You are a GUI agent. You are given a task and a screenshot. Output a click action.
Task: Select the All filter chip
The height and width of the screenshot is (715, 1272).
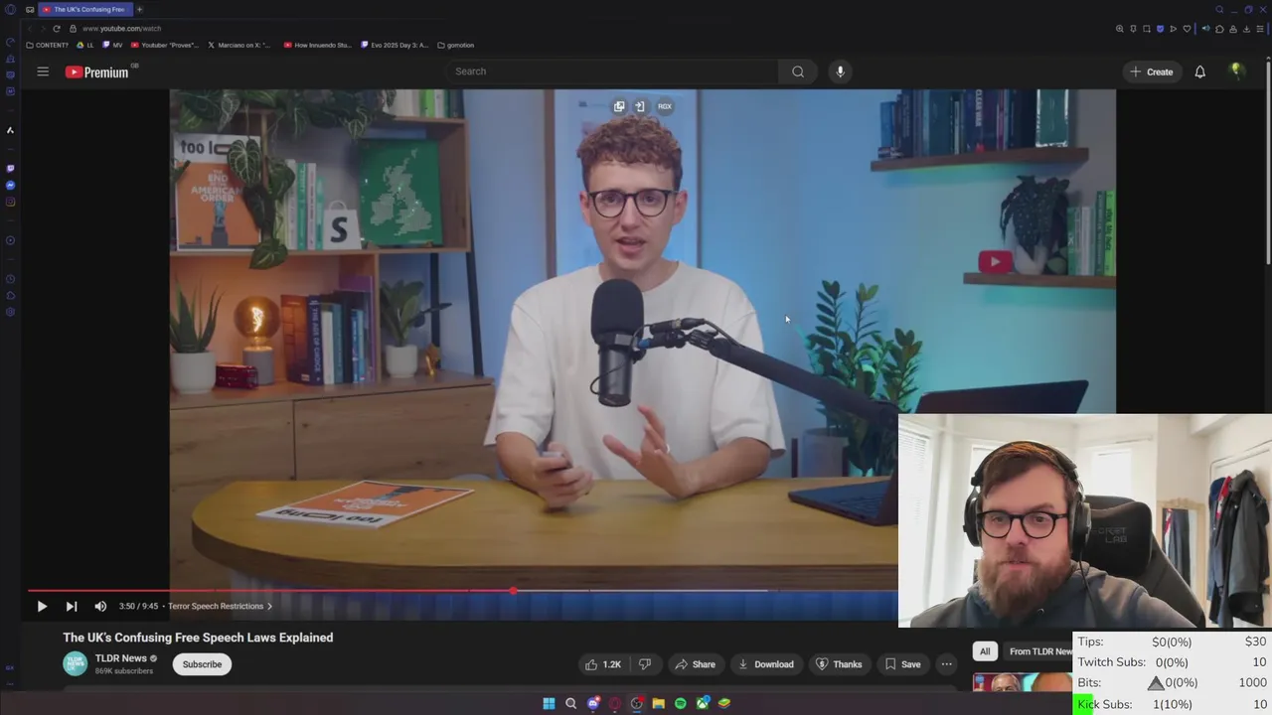click(x=985, y=651)
